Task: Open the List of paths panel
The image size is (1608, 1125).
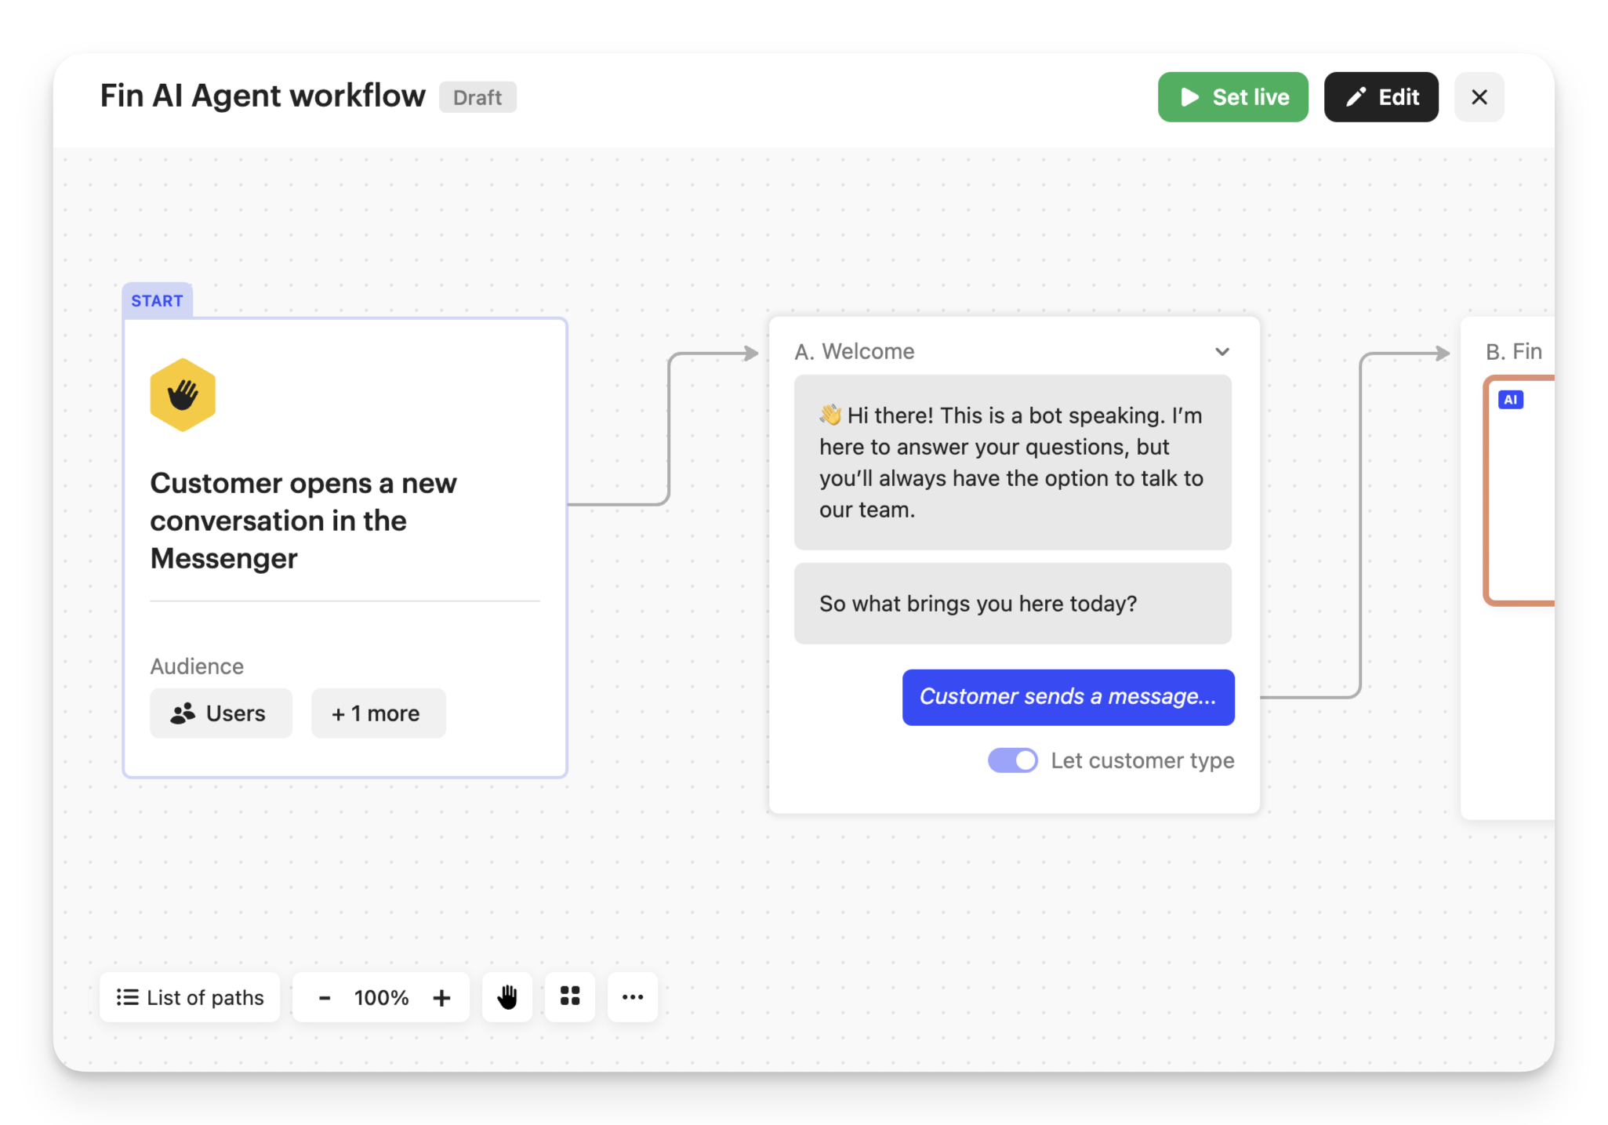Action: (190, 997)
